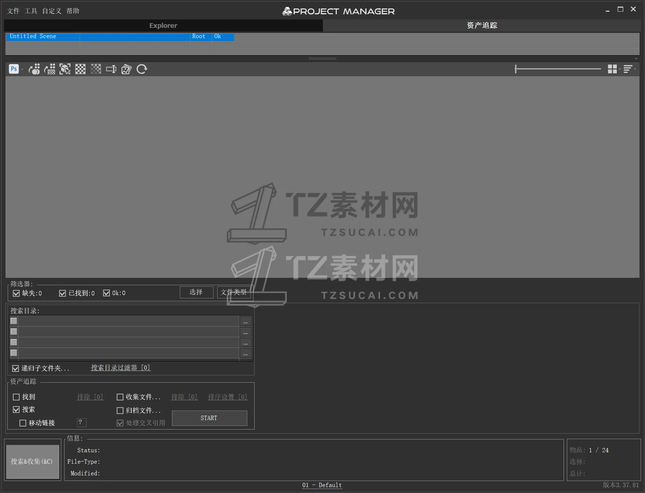Screen dimensions: 645x493
Task: Enable the 收集文件 checkbox
Action: point(120,397)
